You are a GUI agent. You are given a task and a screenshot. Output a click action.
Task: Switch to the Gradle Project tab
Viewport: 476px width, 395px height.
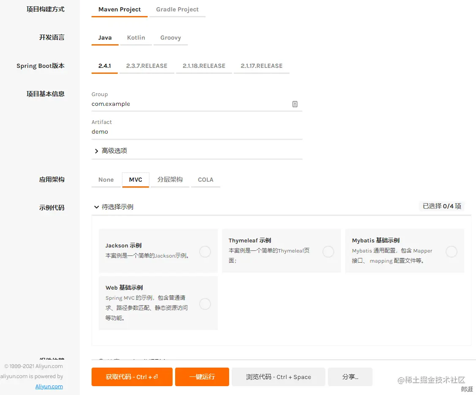coord(177,9)
